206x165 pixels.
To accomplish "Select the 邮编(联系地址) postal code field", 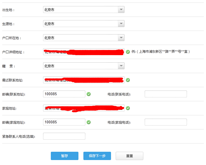I will point(64,94).
